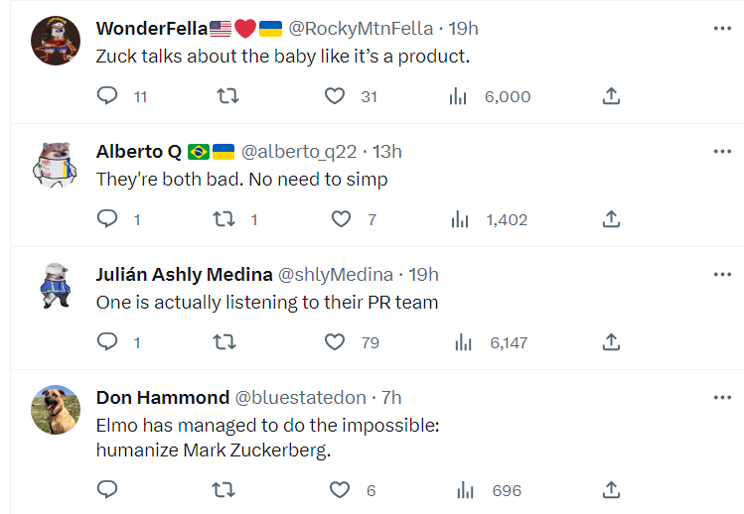
Task: Open more options on WonderFella's tweet
Action: (x=722, y=29)
